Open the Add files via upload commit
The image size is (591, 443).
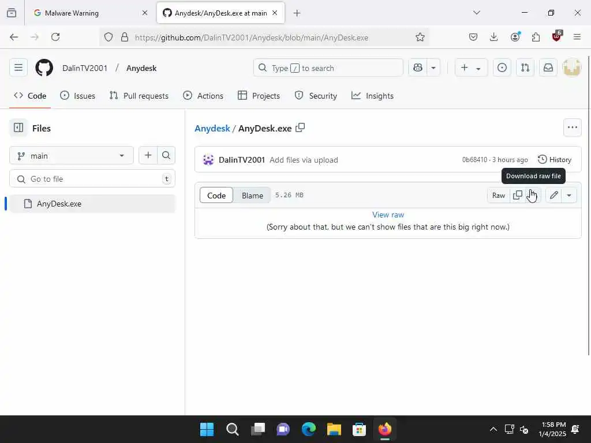coord(304,160)
